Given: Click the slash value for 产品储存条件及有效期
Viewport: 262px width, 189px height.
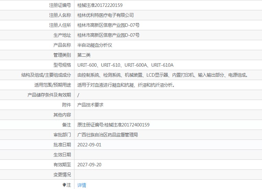Looking at the screenshot, I should [78, 95].
